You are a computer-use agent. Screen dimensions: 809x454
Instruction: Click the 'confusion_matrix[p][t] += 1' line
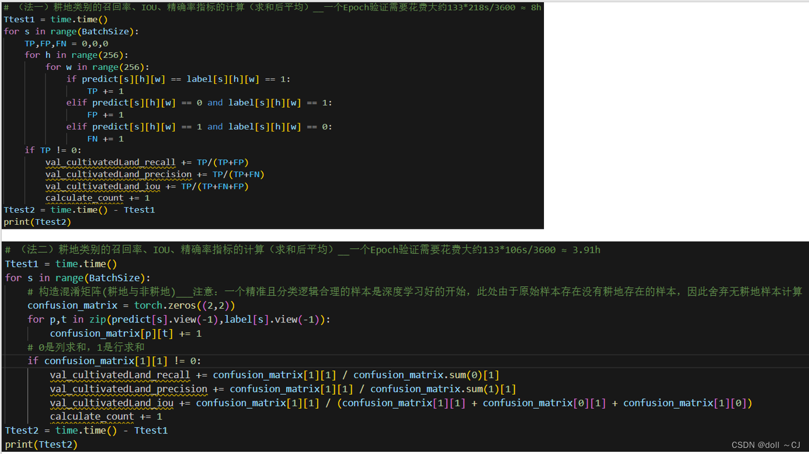(x=126, y=334)
